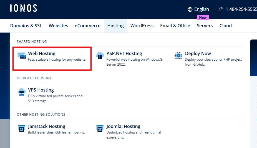
Task: Open the Domains & SSL menu
Action: [26, 26]
